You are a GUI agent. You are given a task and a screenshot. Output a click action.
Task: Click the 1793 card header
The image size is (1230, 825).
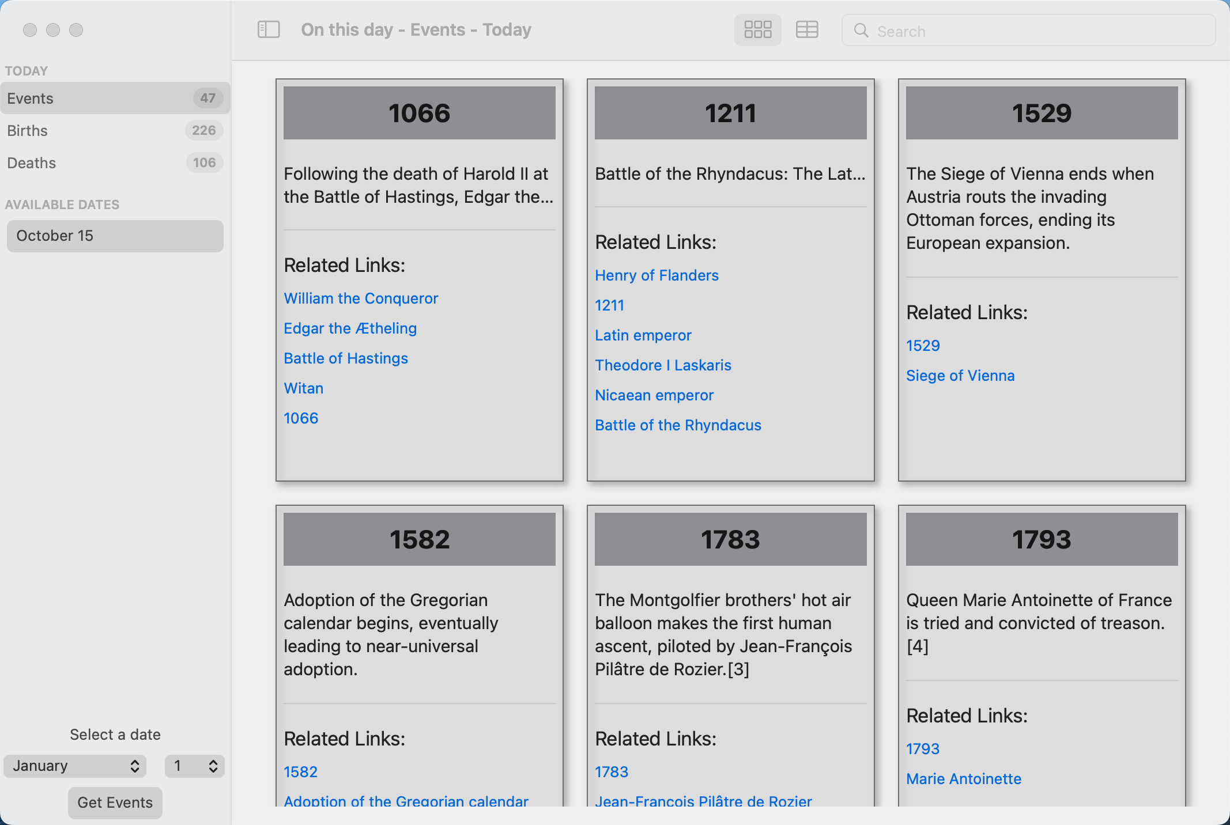point(1042,539)
